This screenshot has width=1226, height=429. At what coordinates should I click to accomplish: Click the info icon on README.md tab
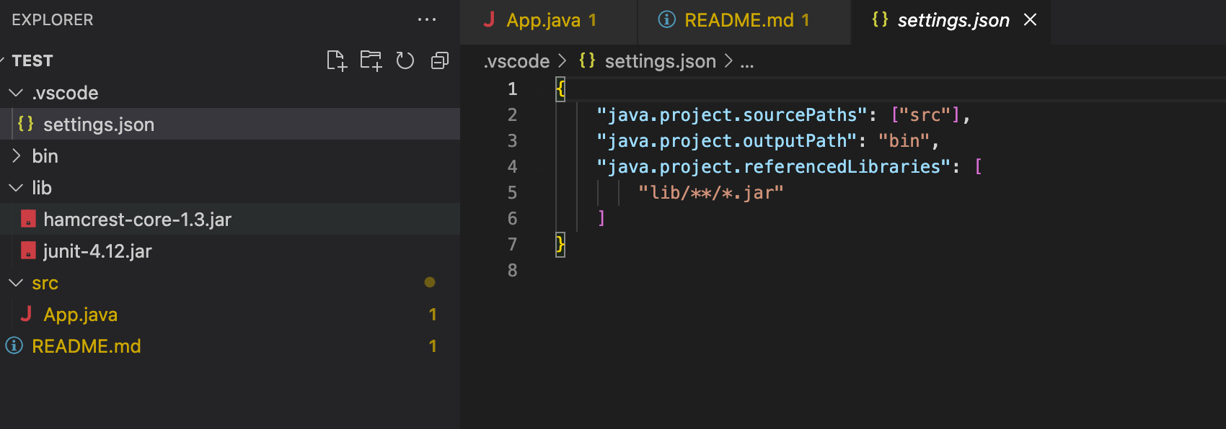(x=667, y=19)
